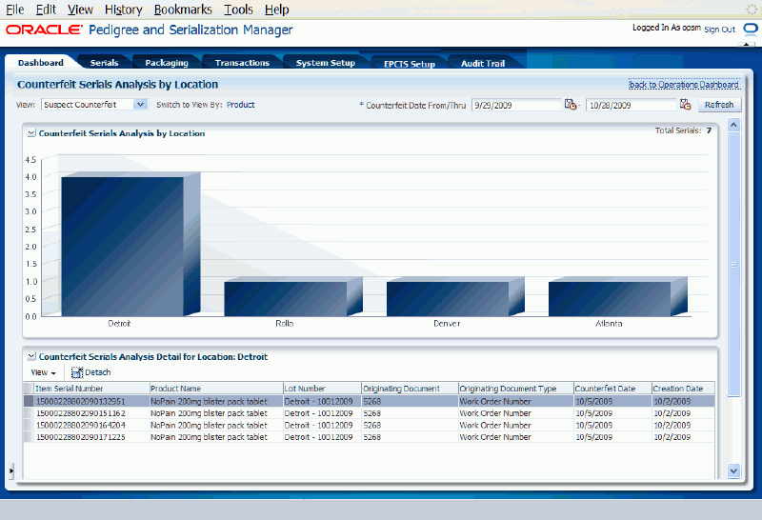Sort by Originating Document Type column header

(516, 389)
